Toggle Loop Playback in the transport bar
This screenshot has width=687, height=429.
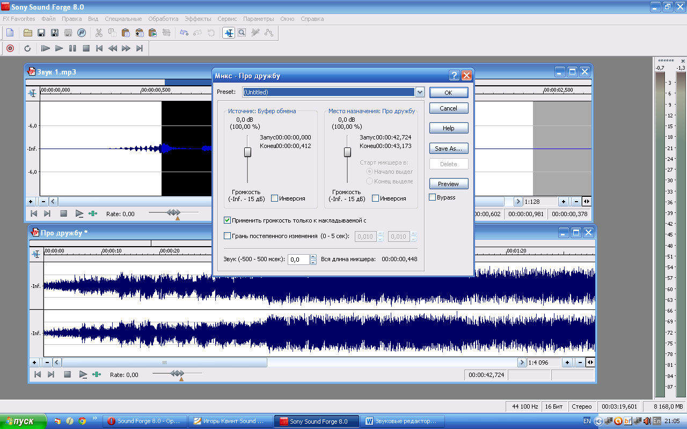[27, 48]
